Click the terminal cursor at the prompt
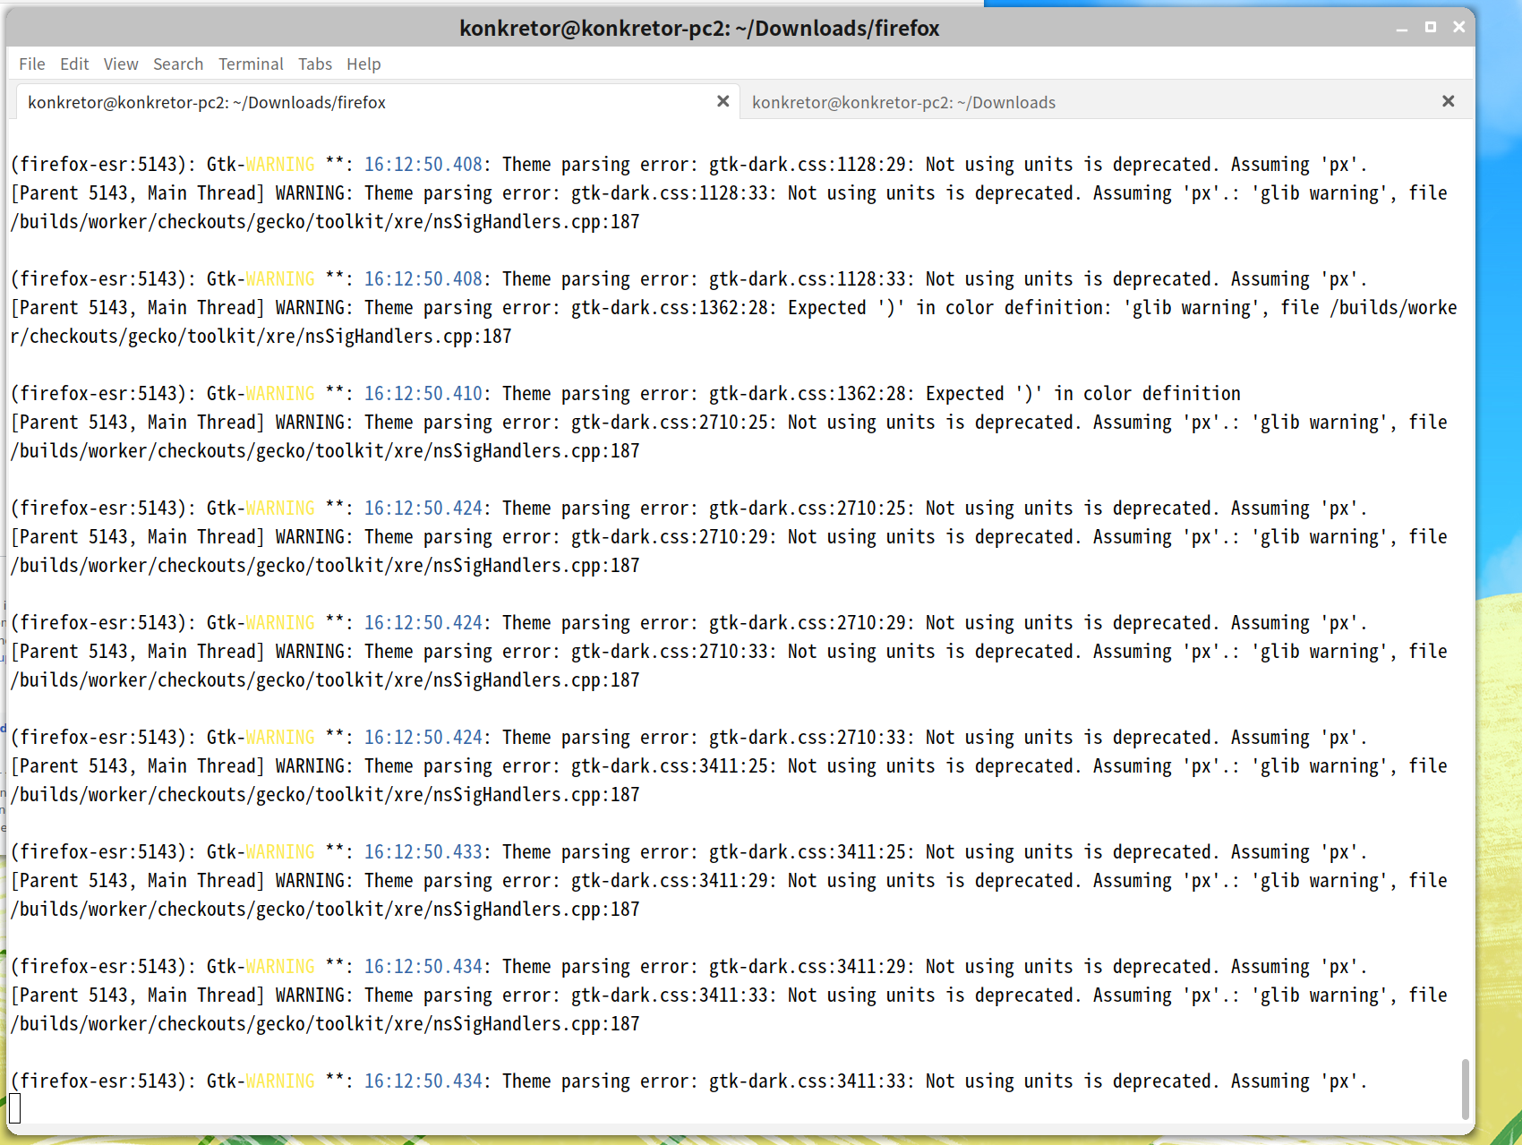 [15, 1108]
